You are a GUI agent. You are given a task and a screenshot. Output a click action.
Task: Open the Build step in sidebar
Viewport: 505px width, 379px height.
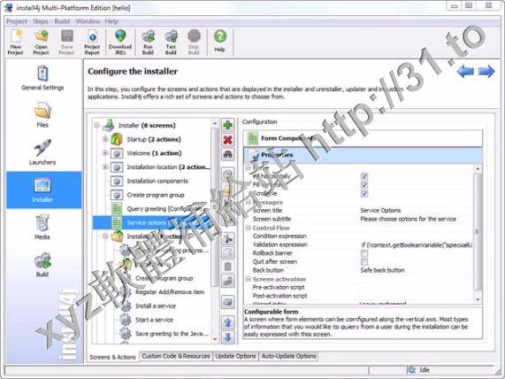pyautogui.click(x=42, y=265)
